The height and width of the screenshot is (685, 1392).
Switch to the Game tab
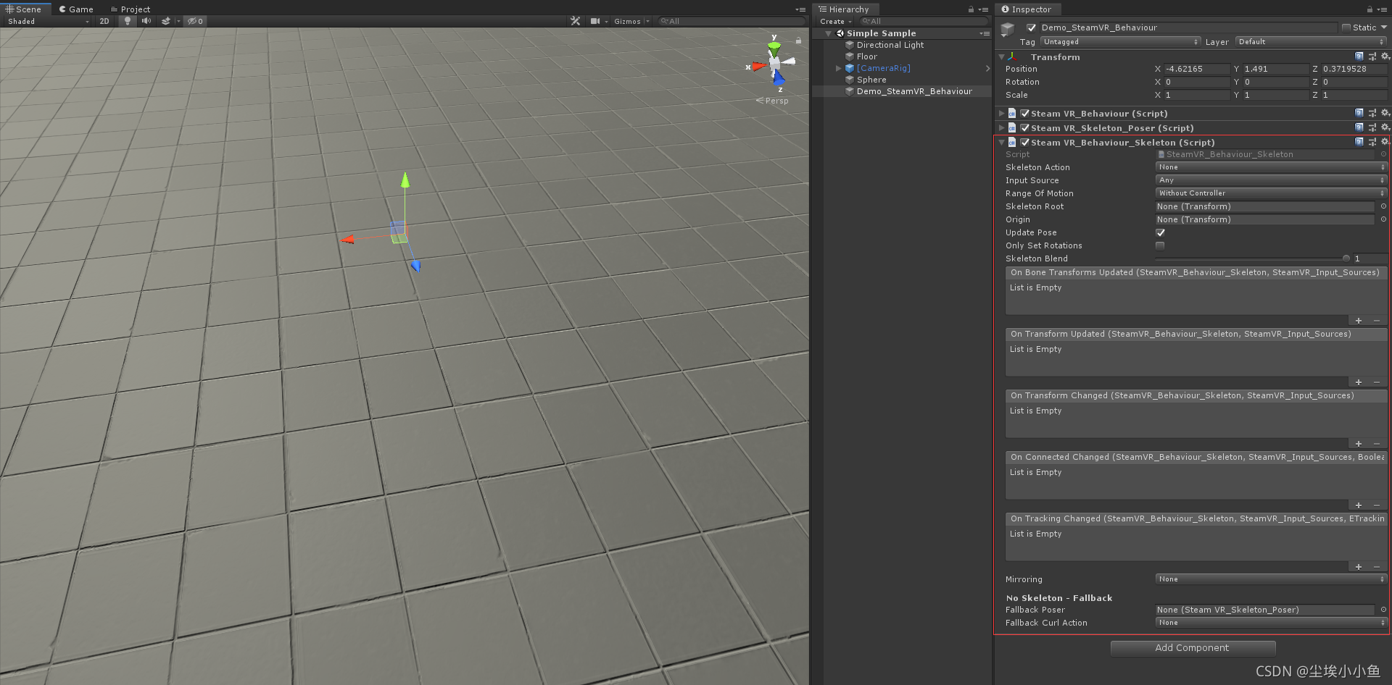pyautogui.click(x=76, y=9)
